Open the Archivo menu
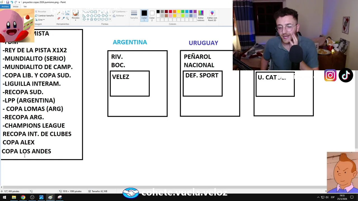 click(x=5, y=6)
